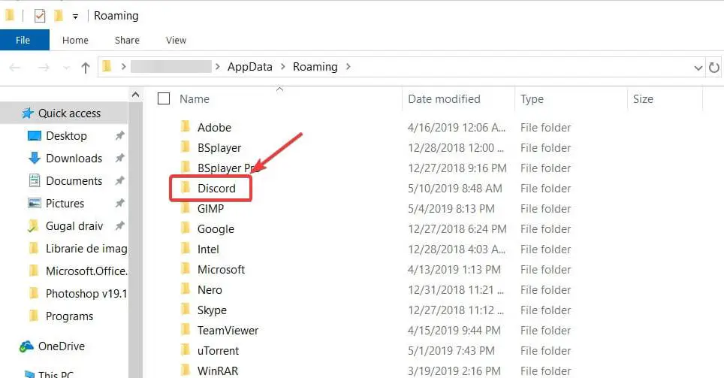Click Roaming in the address path
This screenshot has height=378, width=724.
click(x=315, y=67)
